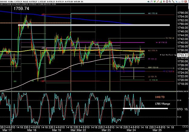The height and width of the screenshot is (132, 189).
Task: Click the YH 1742 level label
Action: (x=170, y=38)
